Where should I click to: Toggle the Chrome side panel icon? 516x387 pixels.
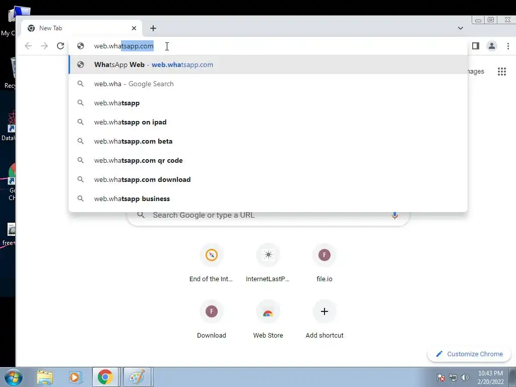pos(476,46)
